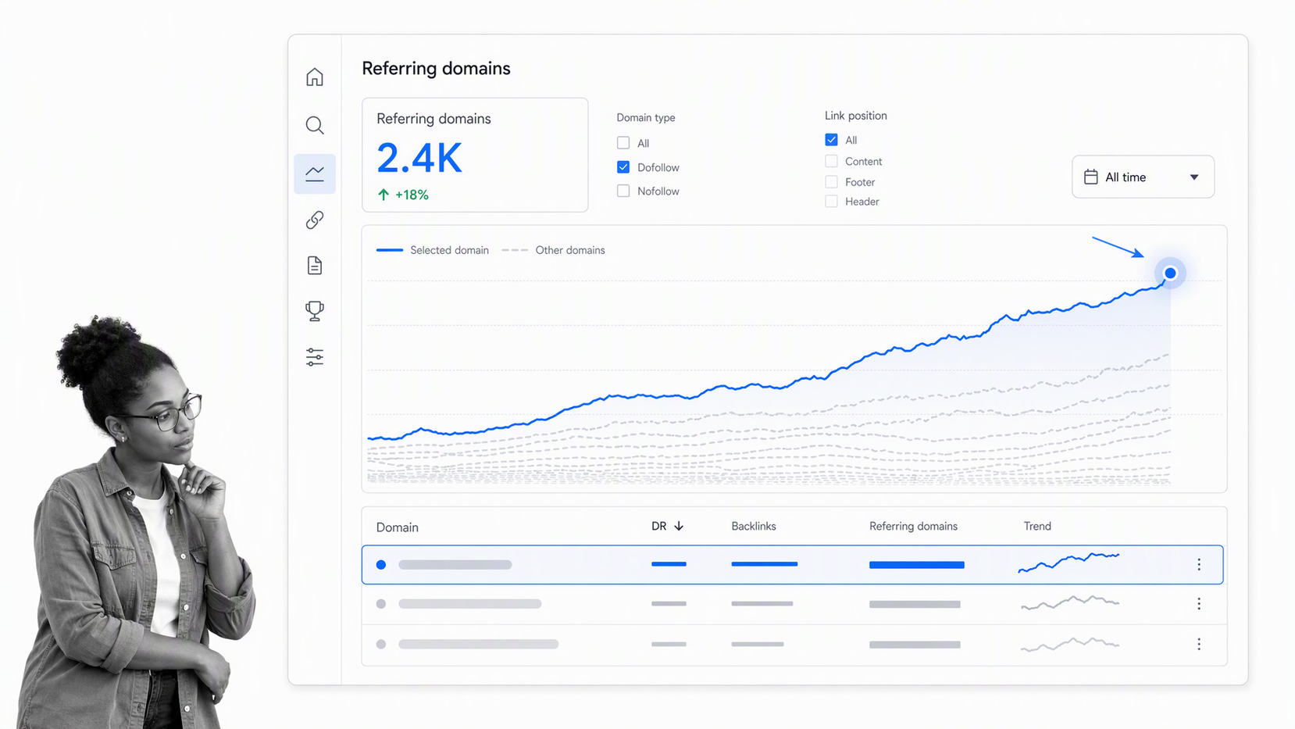This screenshot has height=729, width=1295.
Task: Click the Referring domains page title
Action: 436,69
